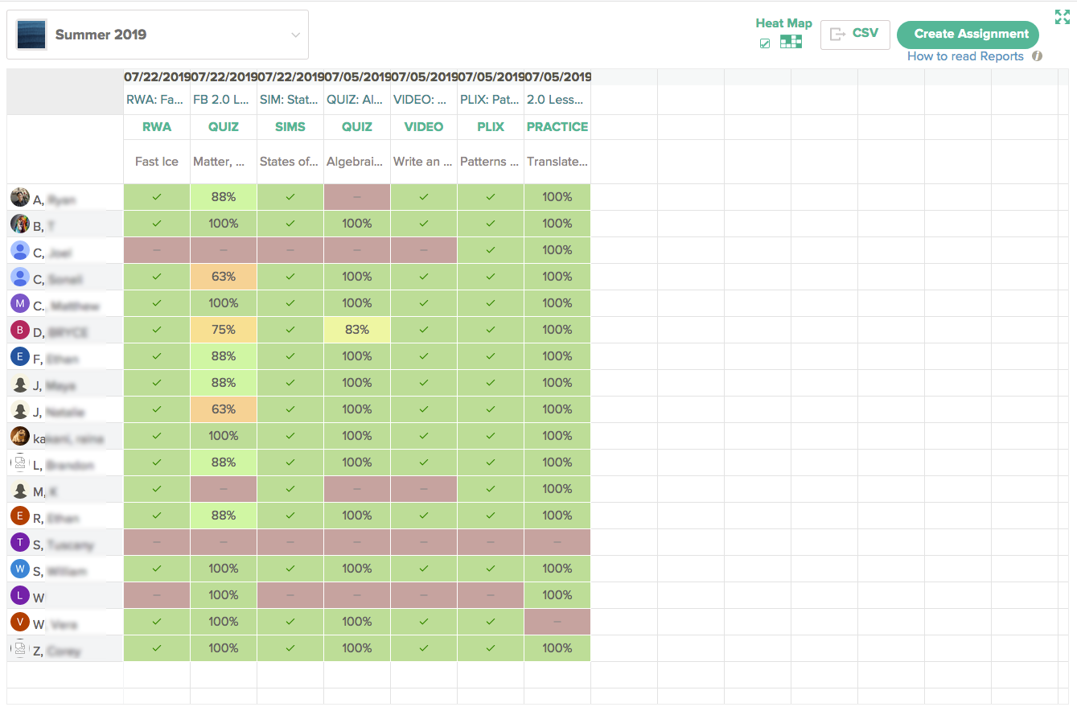Viewport: 1077px width, 707px height.
Task: Click the blue W avatar for William
Action: 20,569
